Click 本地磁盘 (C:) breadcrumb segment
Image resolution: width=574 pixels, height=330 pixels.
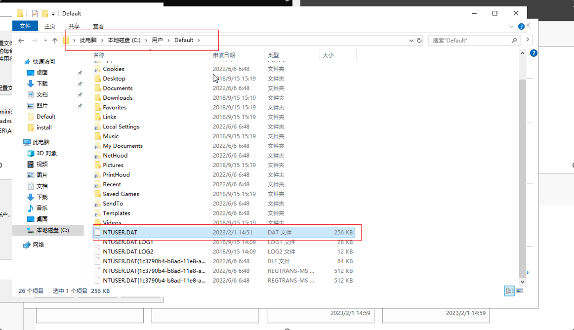pyautogui.click(x=124, y=40)
